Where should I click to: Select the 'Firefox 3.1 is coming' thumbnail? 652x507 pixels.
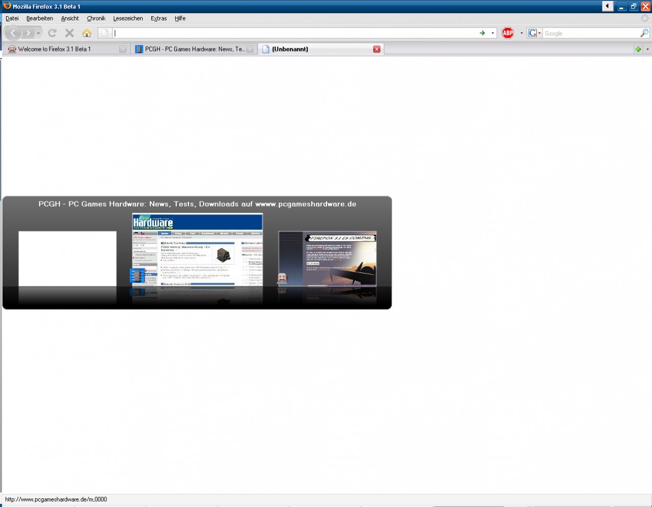[x=328, y=259]
